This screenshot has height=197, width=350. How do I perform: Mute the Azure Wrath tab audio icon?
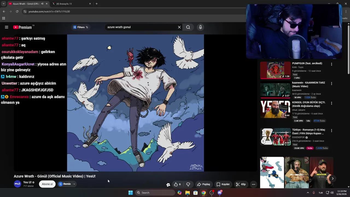coord(42,4)
